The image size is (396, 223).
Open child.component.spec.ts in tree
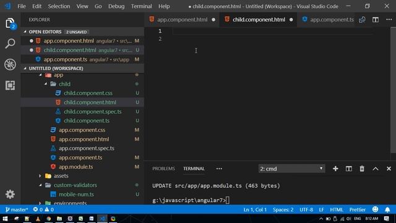(92, 111)
